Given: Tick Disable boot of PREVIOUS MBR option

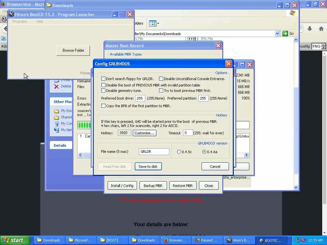Looking at the screenshot, I should (103, 85).
